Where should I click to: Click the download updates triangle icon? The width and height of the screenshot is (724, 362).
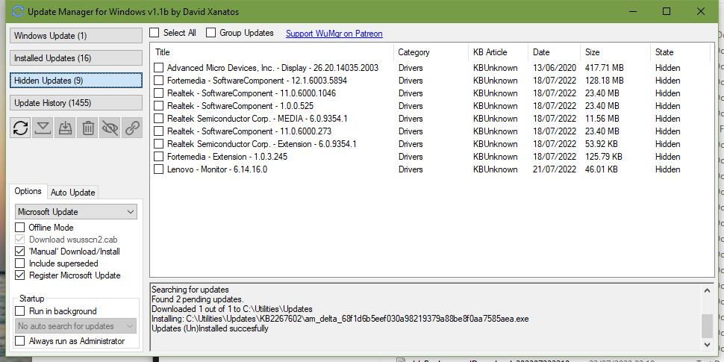[43, 128]
